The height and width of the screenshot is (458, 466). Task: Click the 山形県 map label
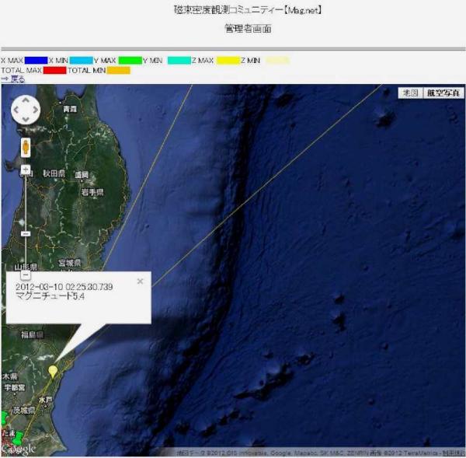(26, 267)
